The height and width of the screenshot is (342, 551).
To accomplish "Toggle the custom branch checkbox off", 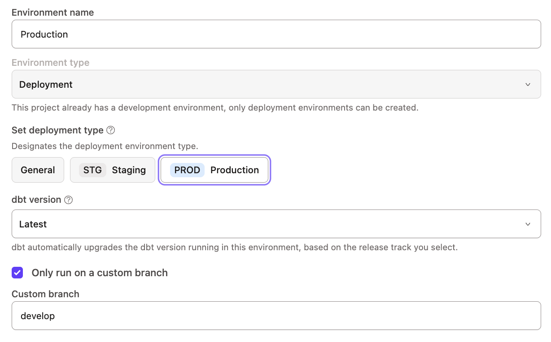I will [x=17, y=273].
